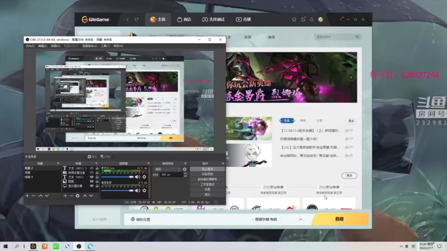Undock the sources panel via its corner icon
Viewport: 447px width, 251px height.
point(96,163)
